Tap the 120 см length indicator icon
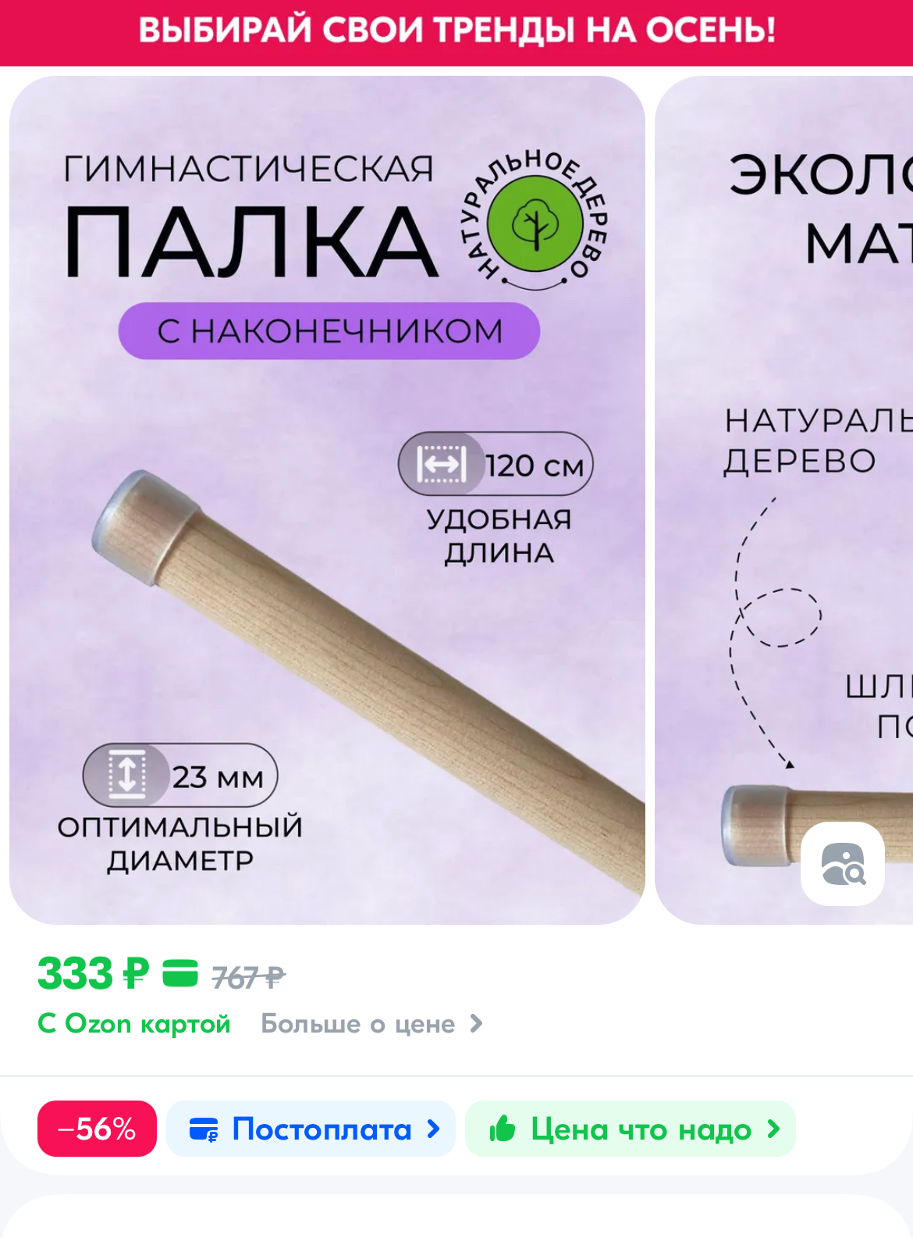The height and width of the screenshot is (1238, 913). [x=442, y=464]
